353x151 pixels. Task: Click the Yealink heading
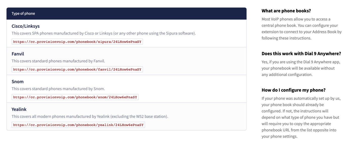tap(19, 109)
